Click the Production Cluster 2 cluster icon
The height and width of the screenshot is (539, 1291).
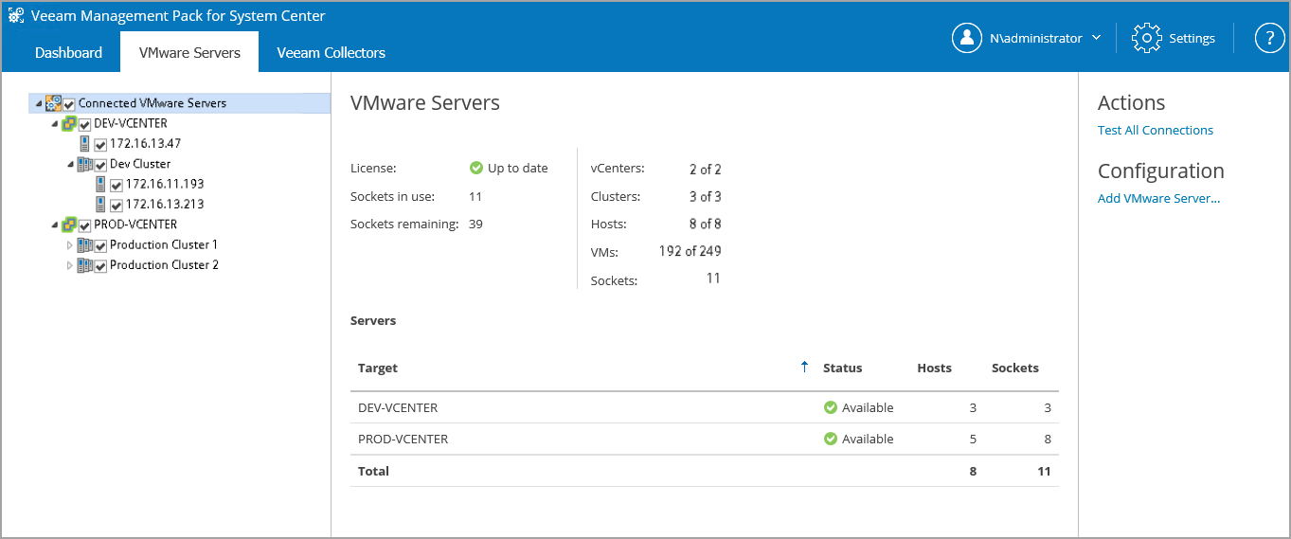[85, 266]
